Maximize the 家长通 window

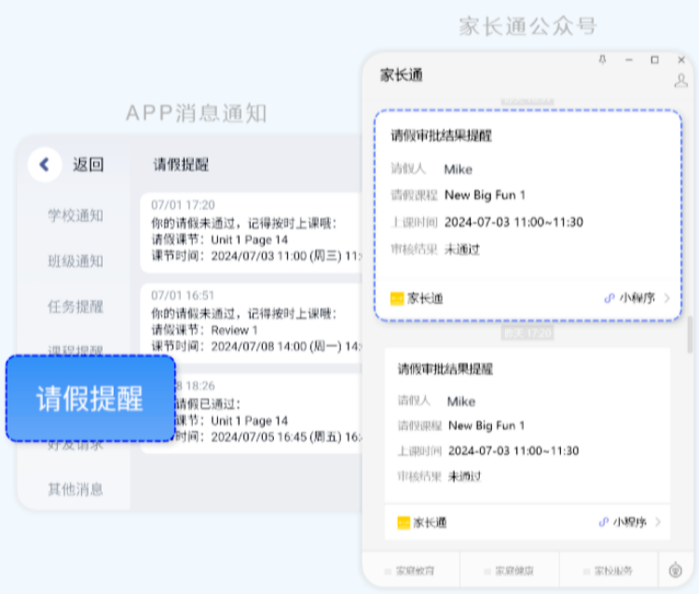(655, 60)
